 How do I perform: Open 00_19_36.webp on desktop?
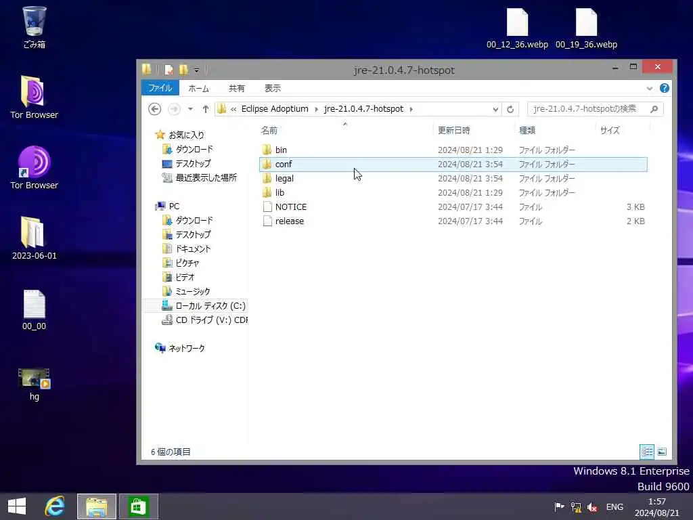586,28
